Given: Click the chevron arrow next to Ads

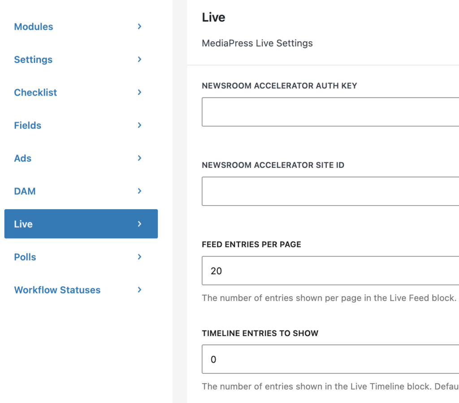Looking at the screenshot, I should tap(140, 158).
